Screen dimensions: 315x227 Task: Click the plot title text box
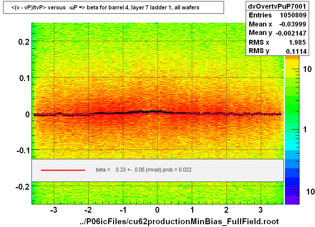coord(113,7)
